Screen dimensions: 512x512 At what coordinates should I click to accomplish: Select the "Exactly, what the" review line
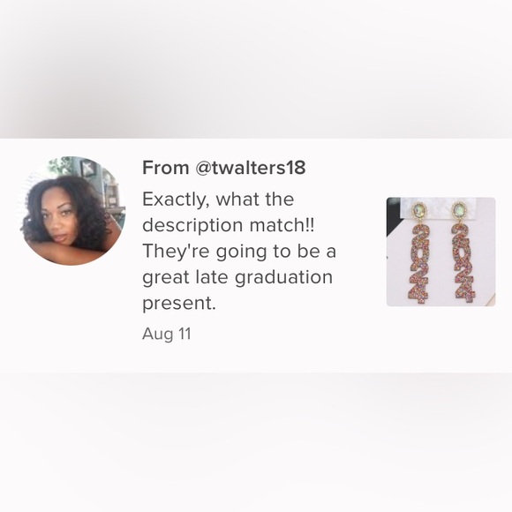218,200
